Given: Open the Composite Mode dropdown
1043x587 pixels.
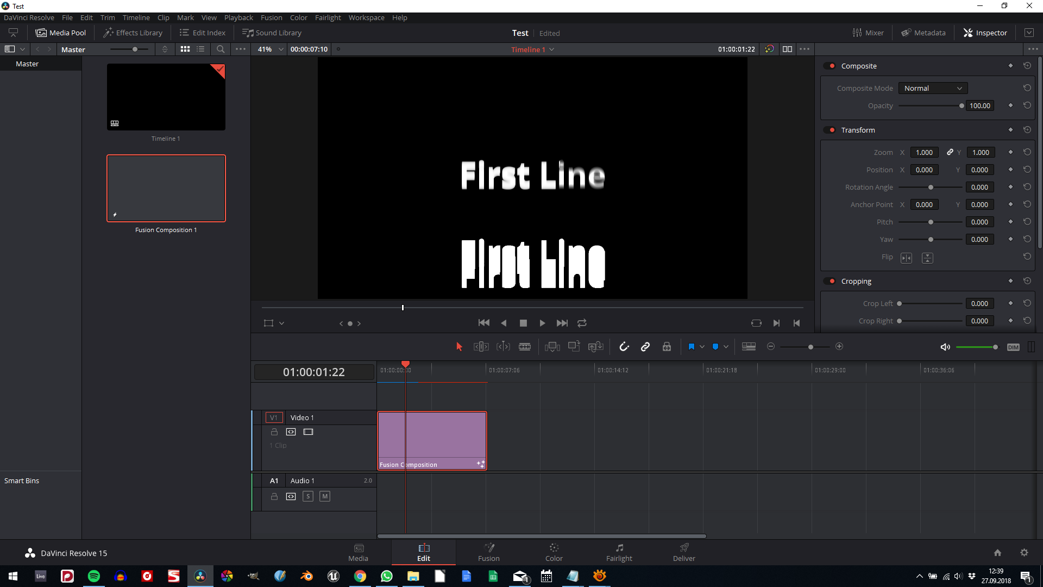Looking at the screenshot, I should coord(933,88).
